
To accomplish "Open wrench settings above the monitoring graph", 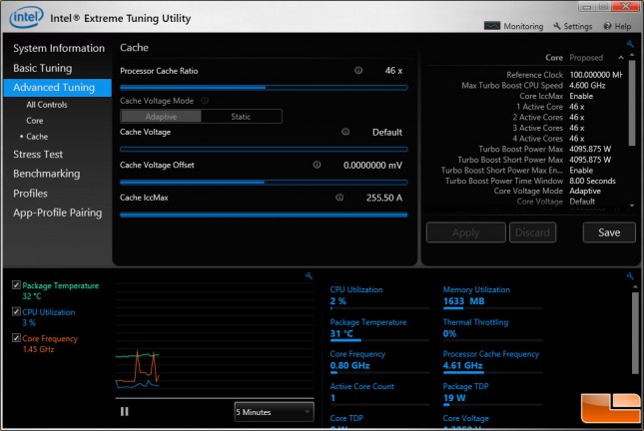I will [x=309, y=275].
